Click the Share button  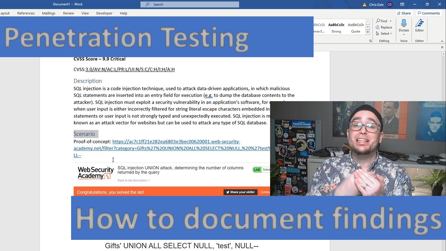pyautogui.click(x=403, y=13)
